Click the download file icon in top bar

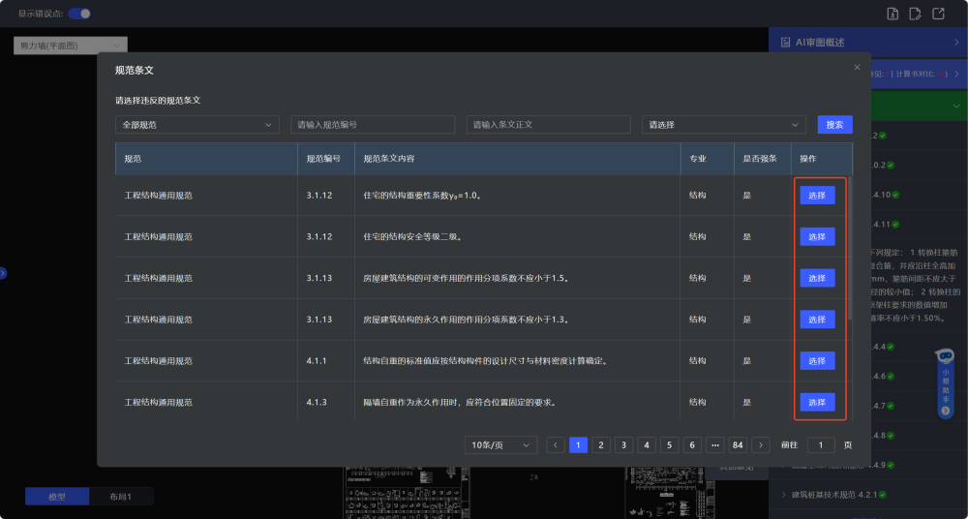pyautogui.click(x=892, y=14)
